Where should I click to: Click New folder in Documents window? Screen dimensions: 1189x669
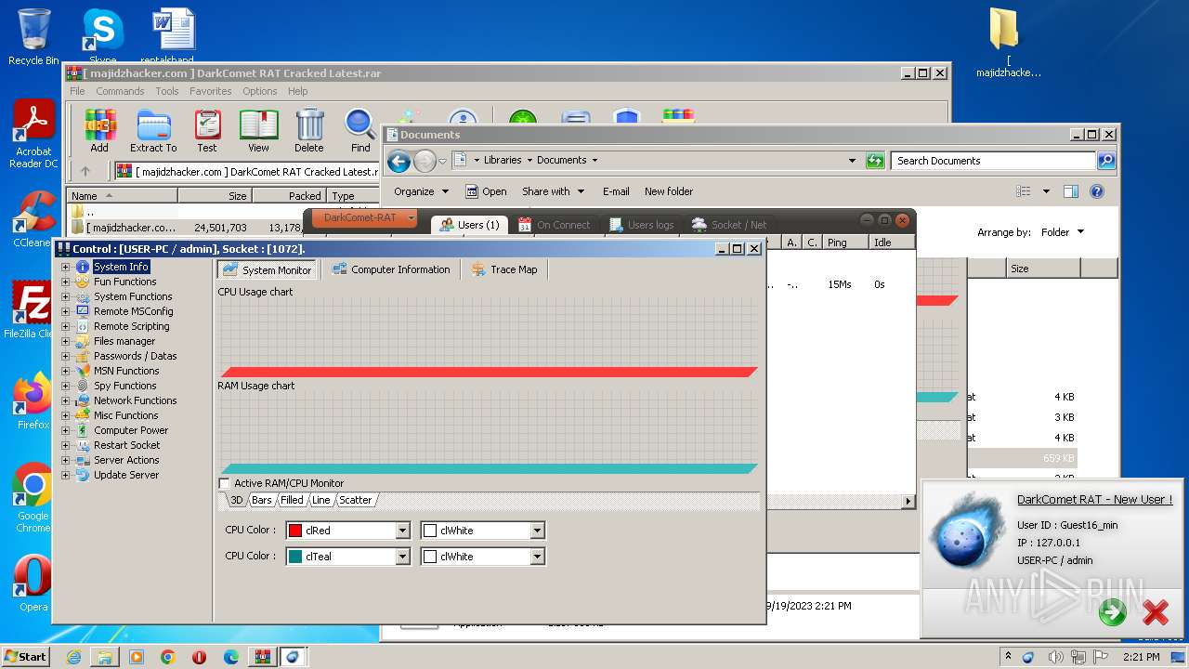[669, 191]
